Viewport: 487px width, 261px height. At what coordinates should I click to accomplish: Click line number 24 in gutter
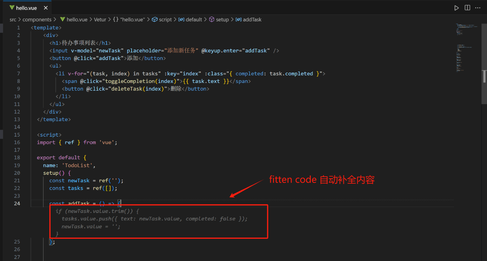click(17, 204)
